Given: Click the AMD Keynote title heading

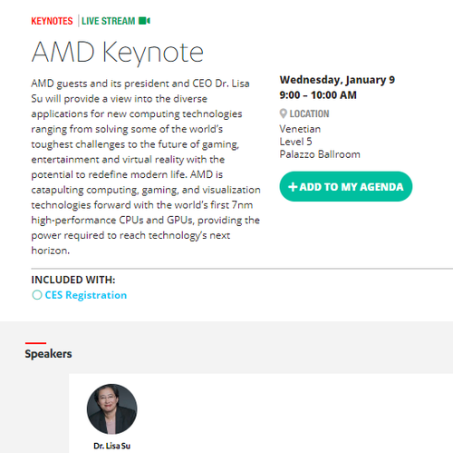Looking at the screenshot, I should pyautogui.click(x=118, y=53).
